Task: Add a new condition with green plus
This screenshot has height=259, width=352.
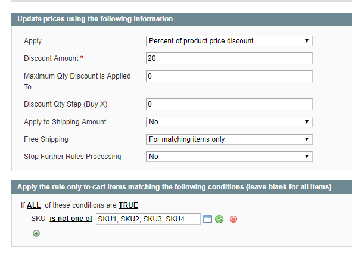Action: (36, 233)
